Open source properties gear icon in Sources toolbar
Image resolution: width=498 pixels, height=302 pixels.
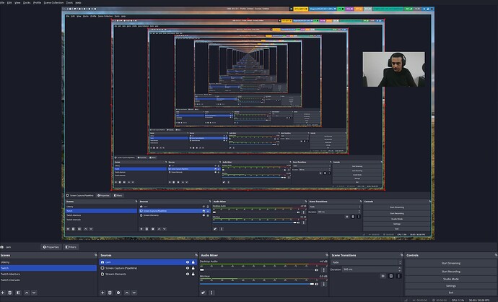click(x=118, y=293)
